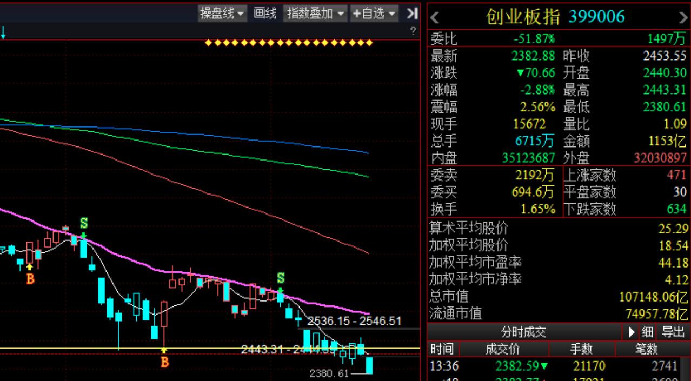This screenshot has width=691, height=381.
Task: Click the question mark help icon
Action: (413, 31)
